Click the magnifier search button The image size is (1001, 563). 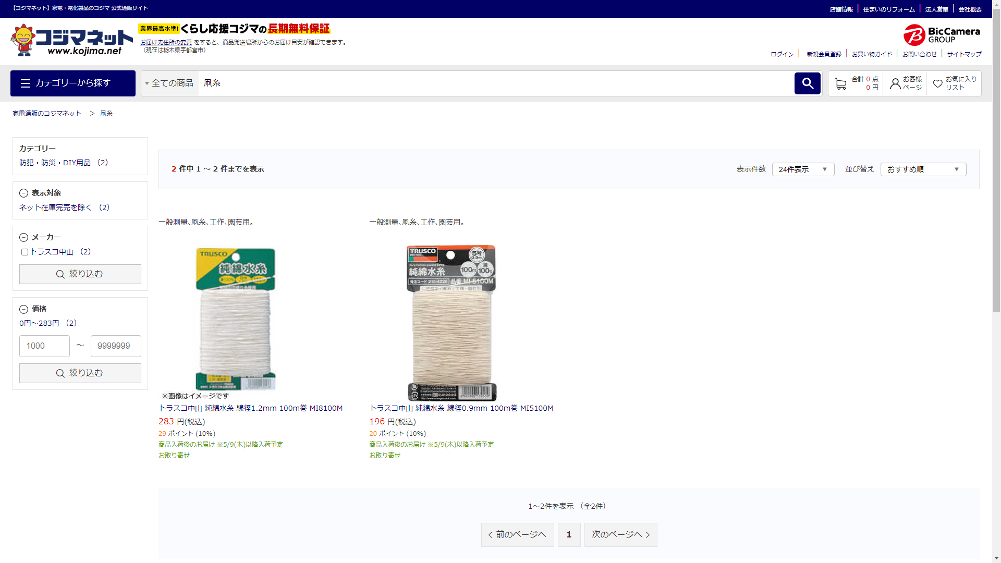pos(807,83)
